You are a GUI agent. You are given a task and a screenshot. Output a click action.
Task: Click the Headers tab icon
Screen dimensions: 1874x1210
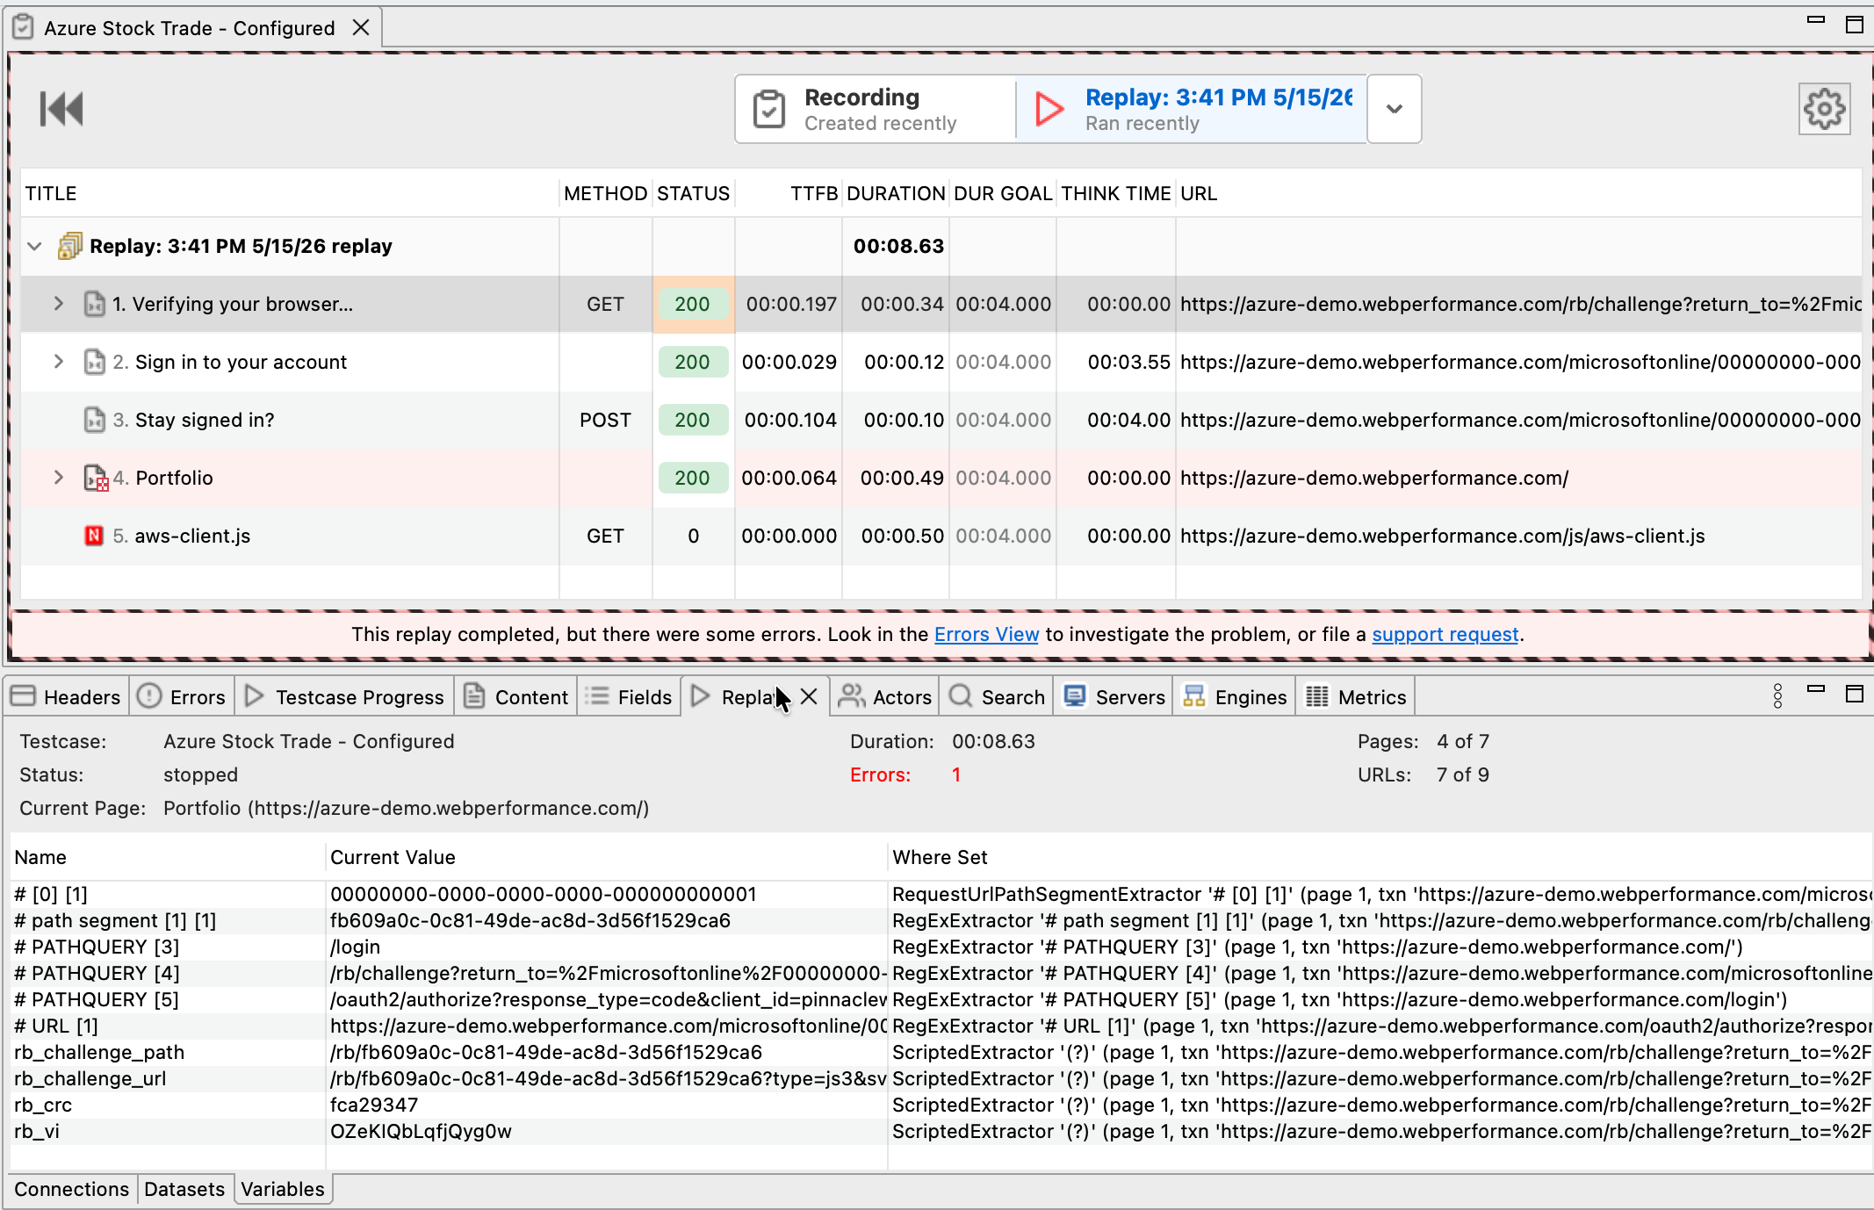tap(24, 696)
